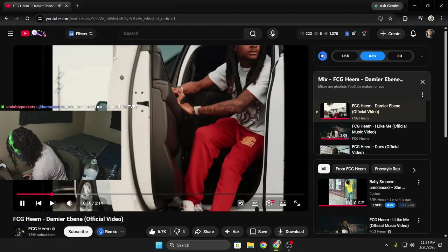This screenshot has width=448, height=252.
Task: Click into the YouTube search field
Action: 181,34
